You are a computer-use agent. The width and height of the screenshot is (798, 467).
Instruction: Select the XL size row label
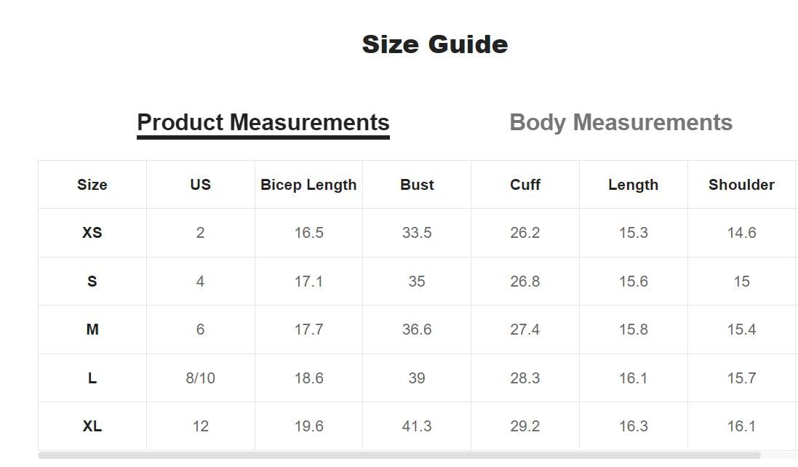click(92, 426)
